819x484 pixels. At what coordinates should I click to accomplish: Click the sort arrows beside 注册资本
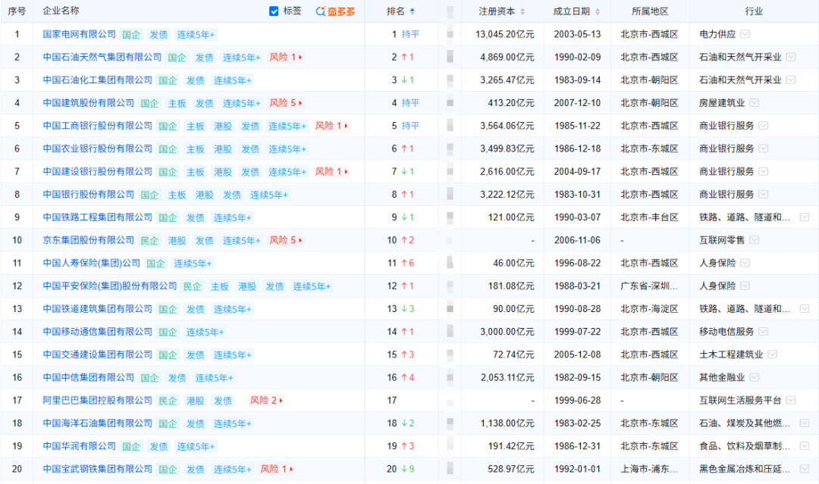pos(522,11)
